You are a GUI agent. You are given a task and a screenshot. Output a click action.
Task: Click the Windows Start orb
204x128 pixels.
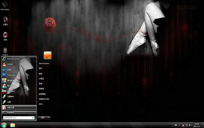pyautogui.click(x=4, y=125)
